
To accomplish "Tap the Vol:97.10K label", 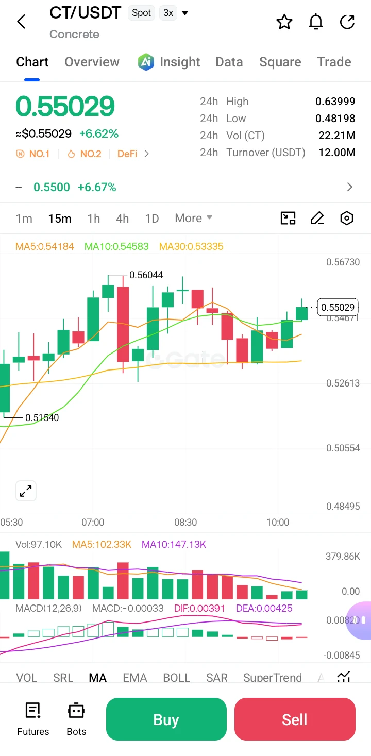I will click(x=39, y=544).
